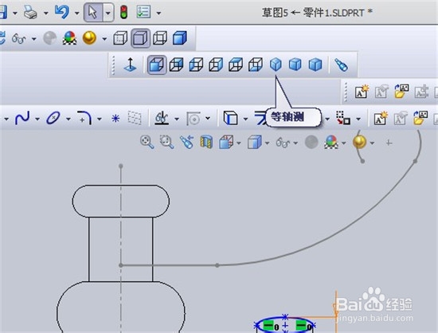
Task: Click Zoom to Fit magnifier
Action: coord(147,142)
